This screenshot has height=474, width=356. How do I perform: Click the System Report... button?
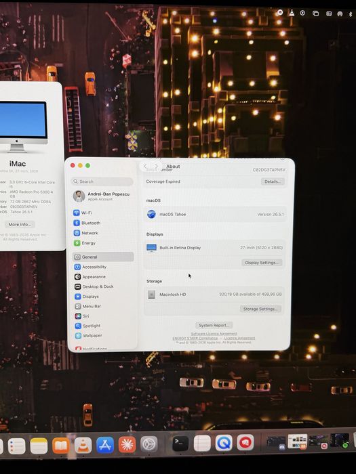pos(214,325)
